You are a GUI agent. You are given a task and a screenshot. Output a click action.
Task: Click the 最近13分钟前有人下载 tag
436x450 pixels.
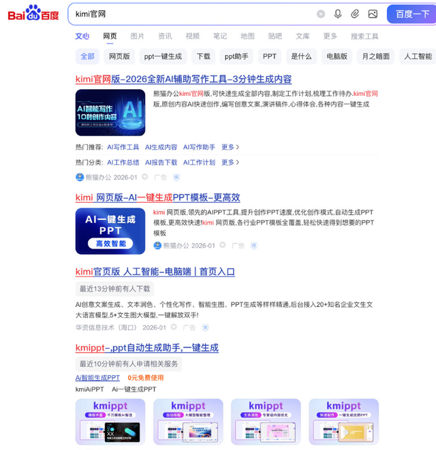(x=114, y=289)
